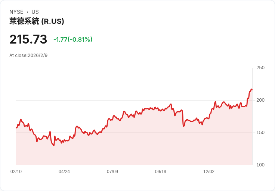Click the 09/19 date on the x-axis
The width and height of the screenshot is (275, 191).
click(161, 172)
